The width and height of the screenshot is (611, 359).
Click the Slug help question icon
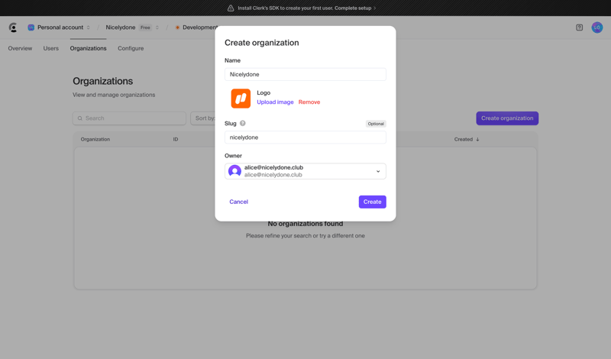pyautogui.click(x=242, y=123)
